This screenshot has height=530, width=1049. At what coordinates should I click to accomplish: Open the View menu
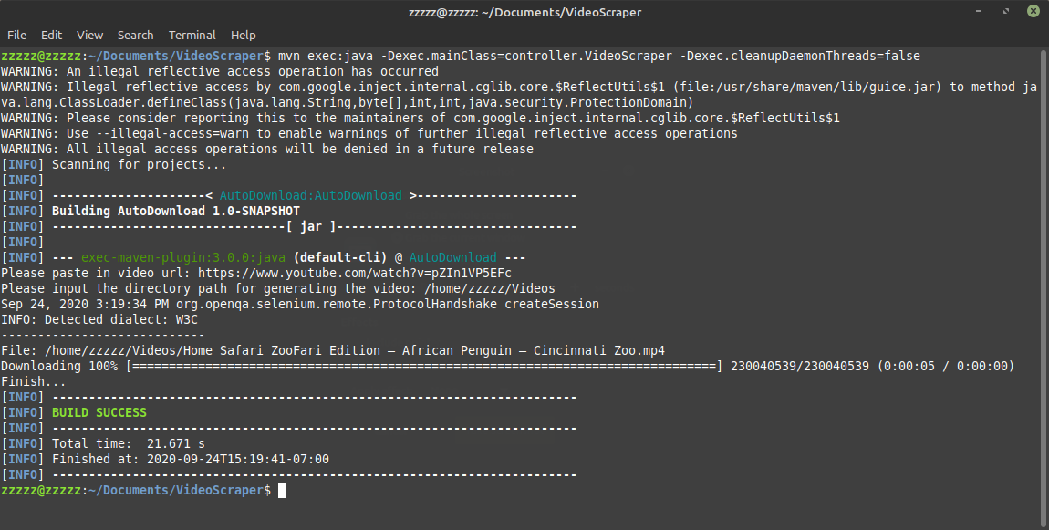click(x=89, y=36)
